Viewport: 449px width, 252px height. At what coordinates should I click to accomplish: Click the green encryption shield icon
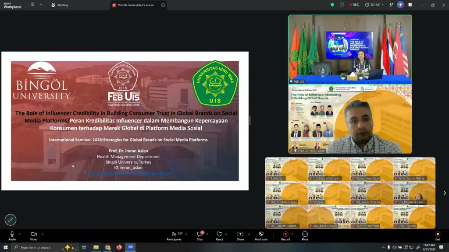pos(332,4)
